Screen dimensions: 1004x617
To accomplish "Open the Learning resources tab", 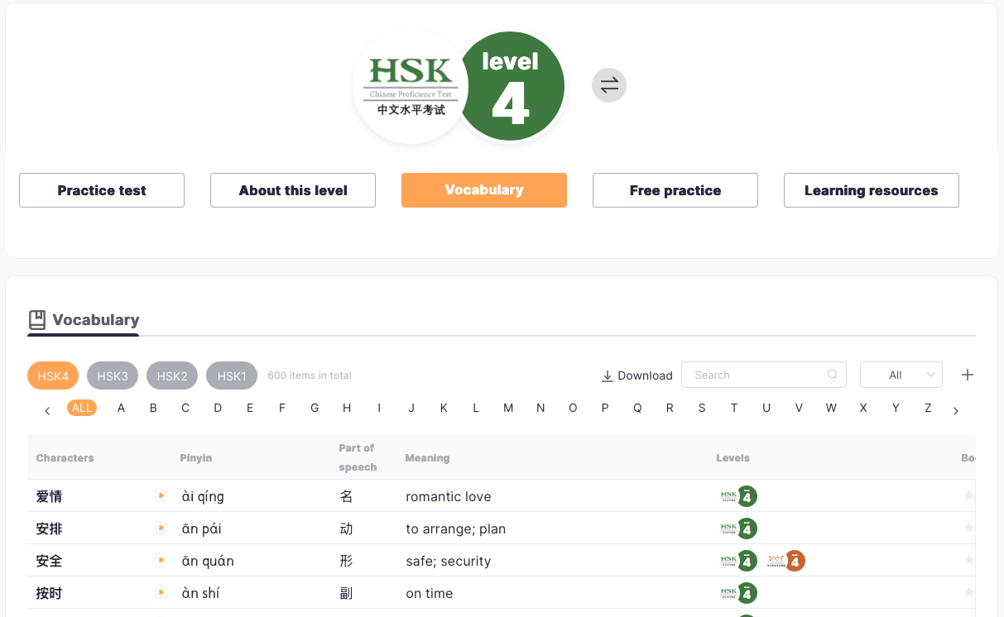I will point(872,190).
